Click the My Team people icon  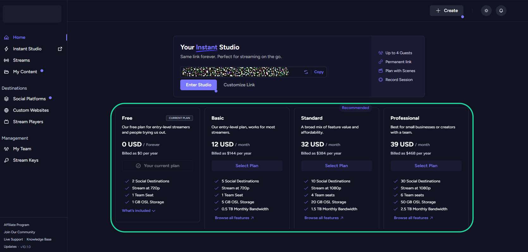point(6,149)
